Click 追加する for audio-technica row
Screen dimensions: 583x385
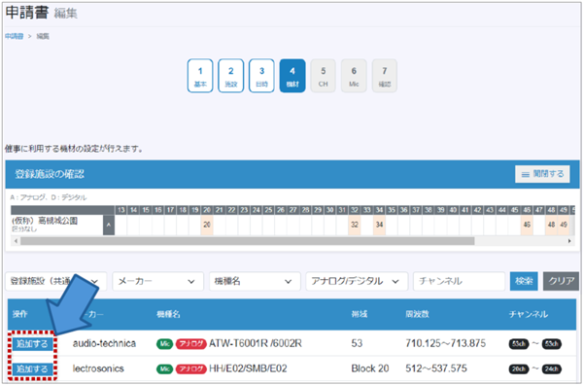[33, 344]
